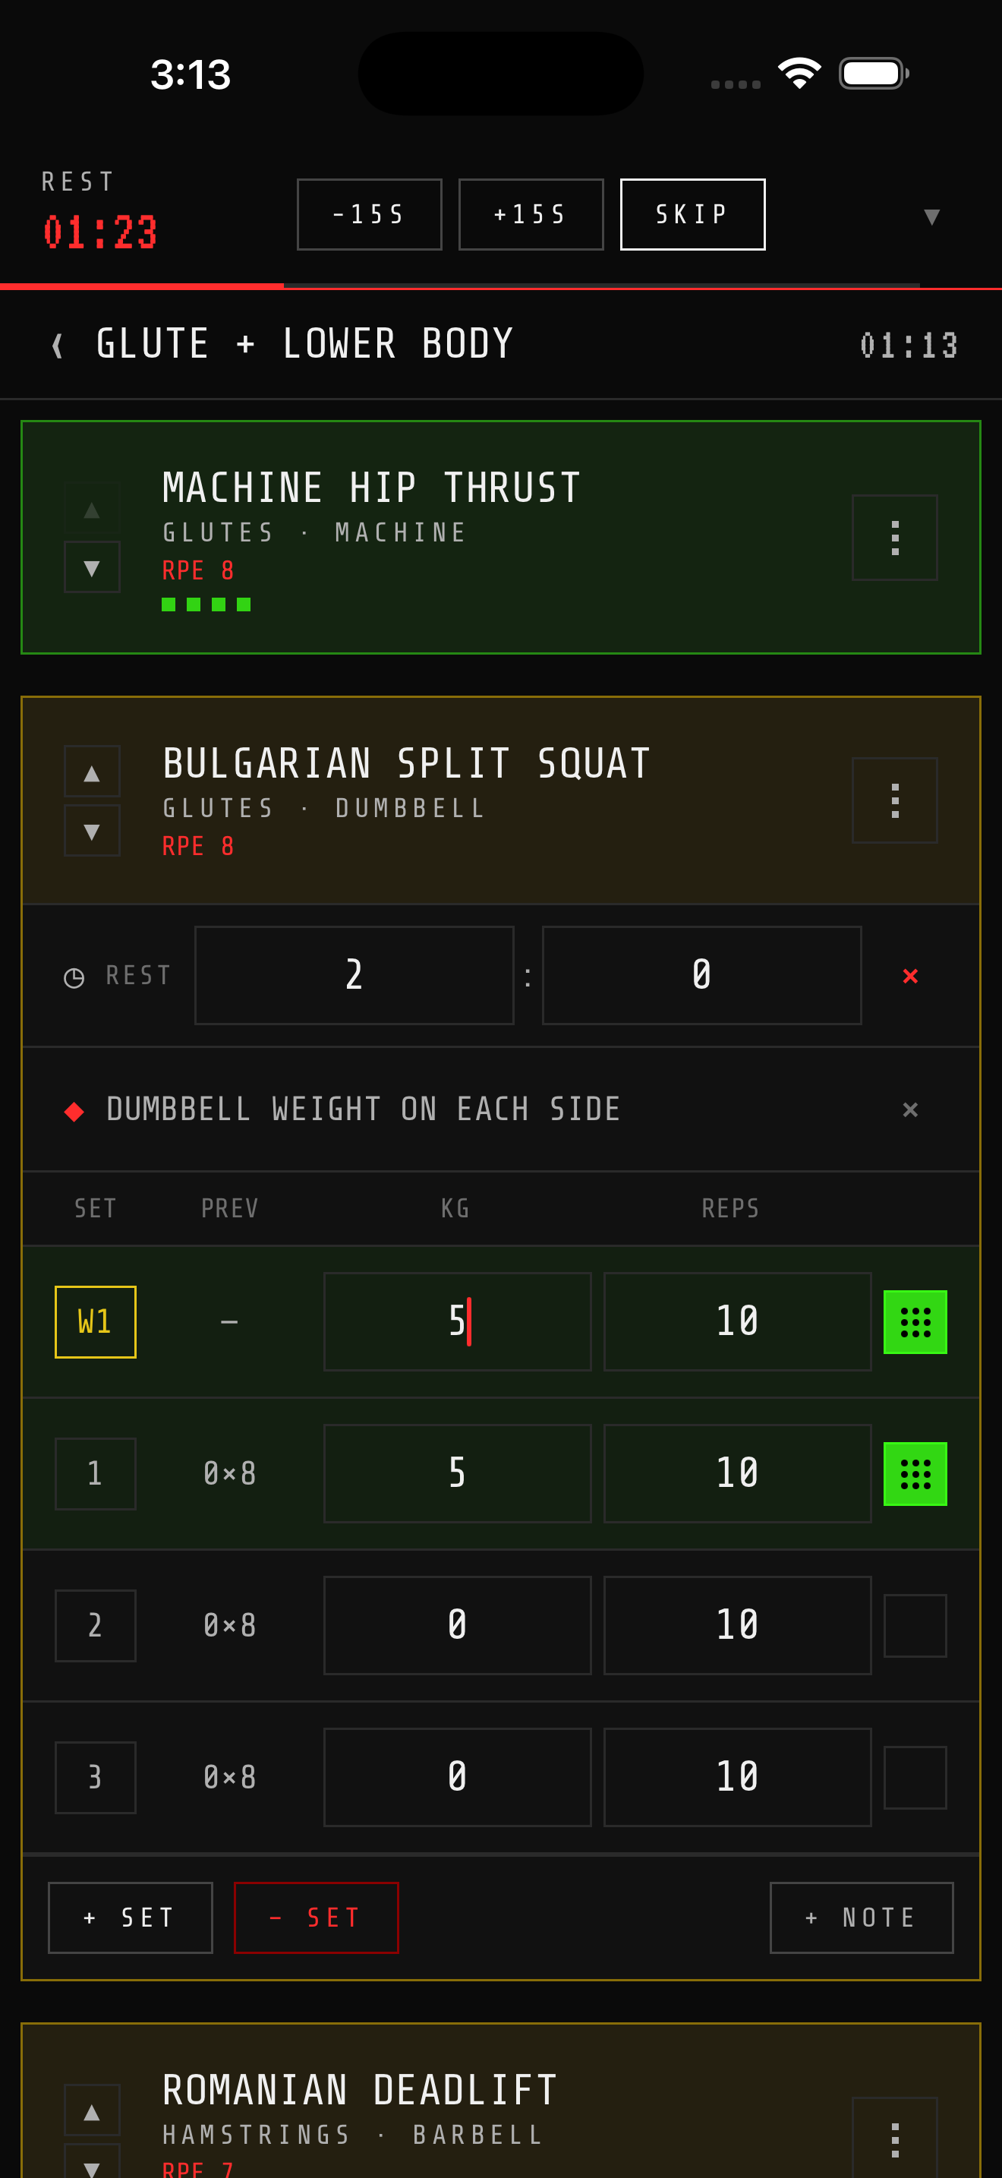Move Machine Hip Thrust down in the workout
This screenshot has height=2178, width=1002.
92,566
